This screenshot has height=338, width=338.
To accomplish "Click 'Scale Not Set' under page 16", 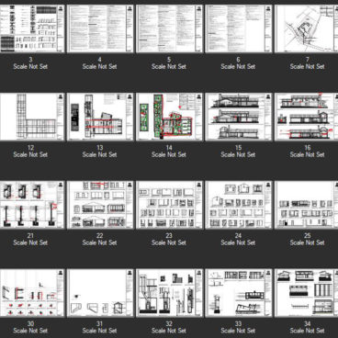I will pos(308,154).
